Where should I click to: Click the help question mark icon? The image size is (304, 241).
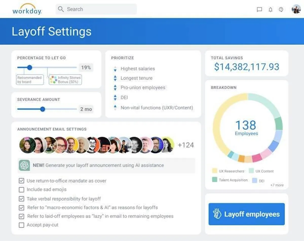(x=281, y=10)
